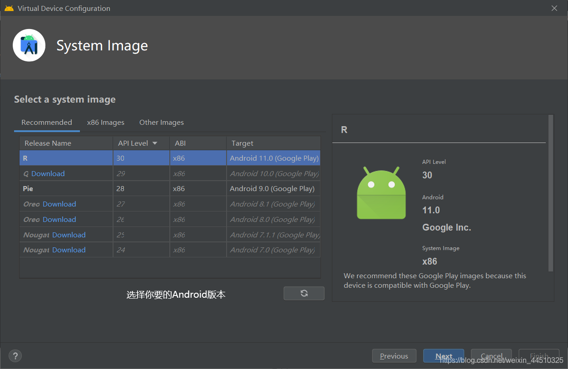Viewport: 568px width, 369px height.
Task: Click Android 11.0 (Google Play) target cell
Action: (274, 158)
